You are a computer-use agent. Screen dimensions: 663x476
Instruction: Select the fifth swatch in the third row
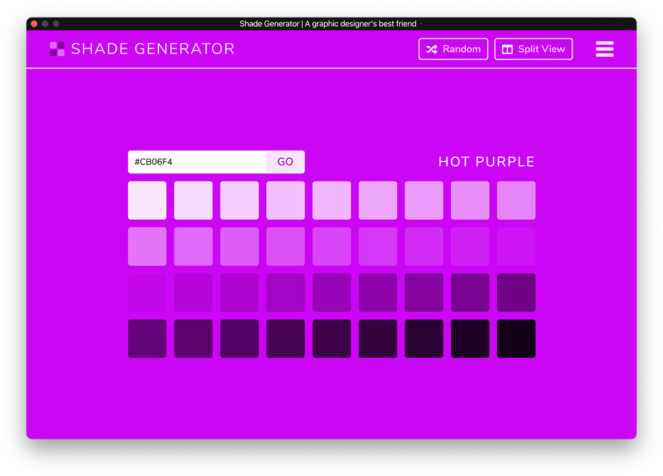tap(331, 293)
